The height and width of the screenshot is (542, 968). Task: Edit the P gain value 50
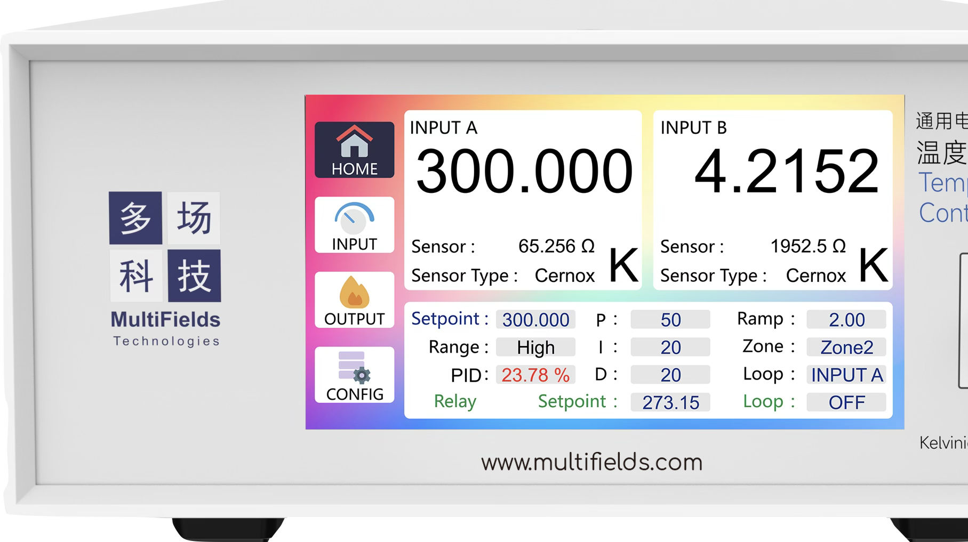coord(670,320)
